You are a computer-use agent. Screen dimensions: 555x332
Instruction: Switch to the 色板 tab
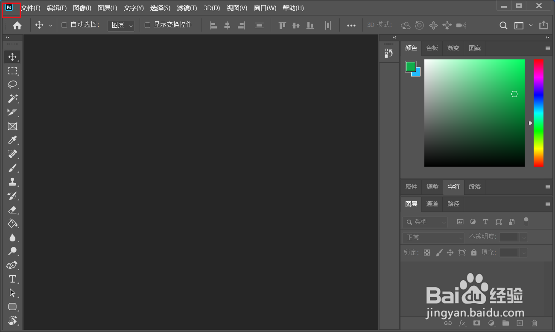pos(432,48)
